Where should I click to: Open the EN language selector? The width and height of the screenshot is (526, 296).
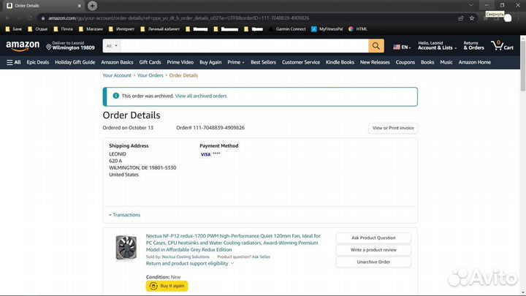point(401,47)
